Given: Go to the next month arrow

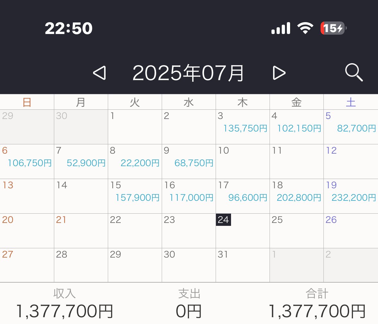Looking at the screenshot, I should pyautogui.click(x=279, y=73).
